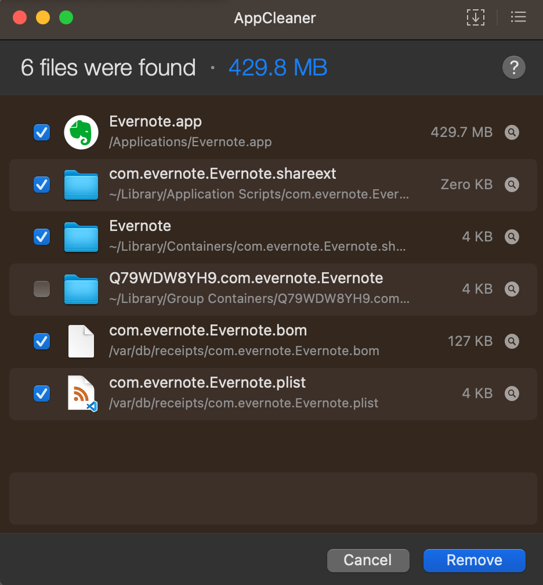543x585 pixels.
Task: Open the application list view icon
Action: click(519, 17)
